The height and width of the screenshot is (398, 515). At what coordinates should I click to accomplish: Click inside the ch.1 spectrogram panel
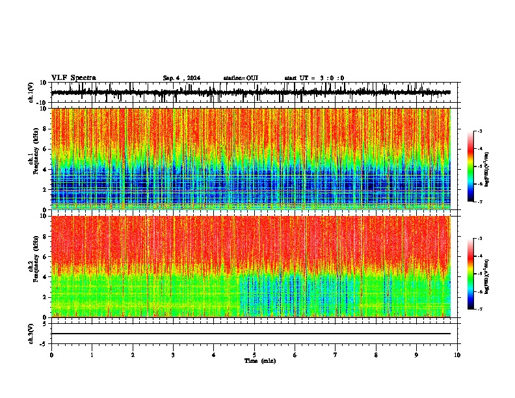251,159
